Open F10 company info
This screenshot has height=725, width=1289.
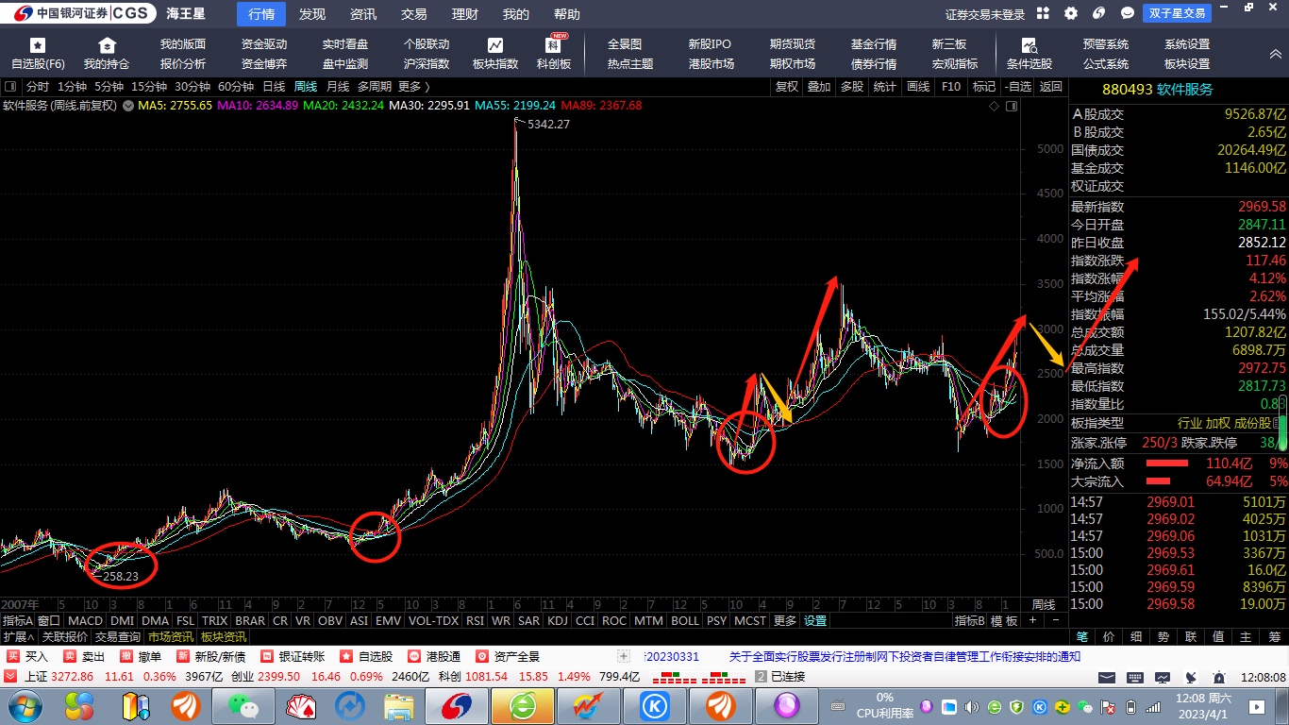951,86
